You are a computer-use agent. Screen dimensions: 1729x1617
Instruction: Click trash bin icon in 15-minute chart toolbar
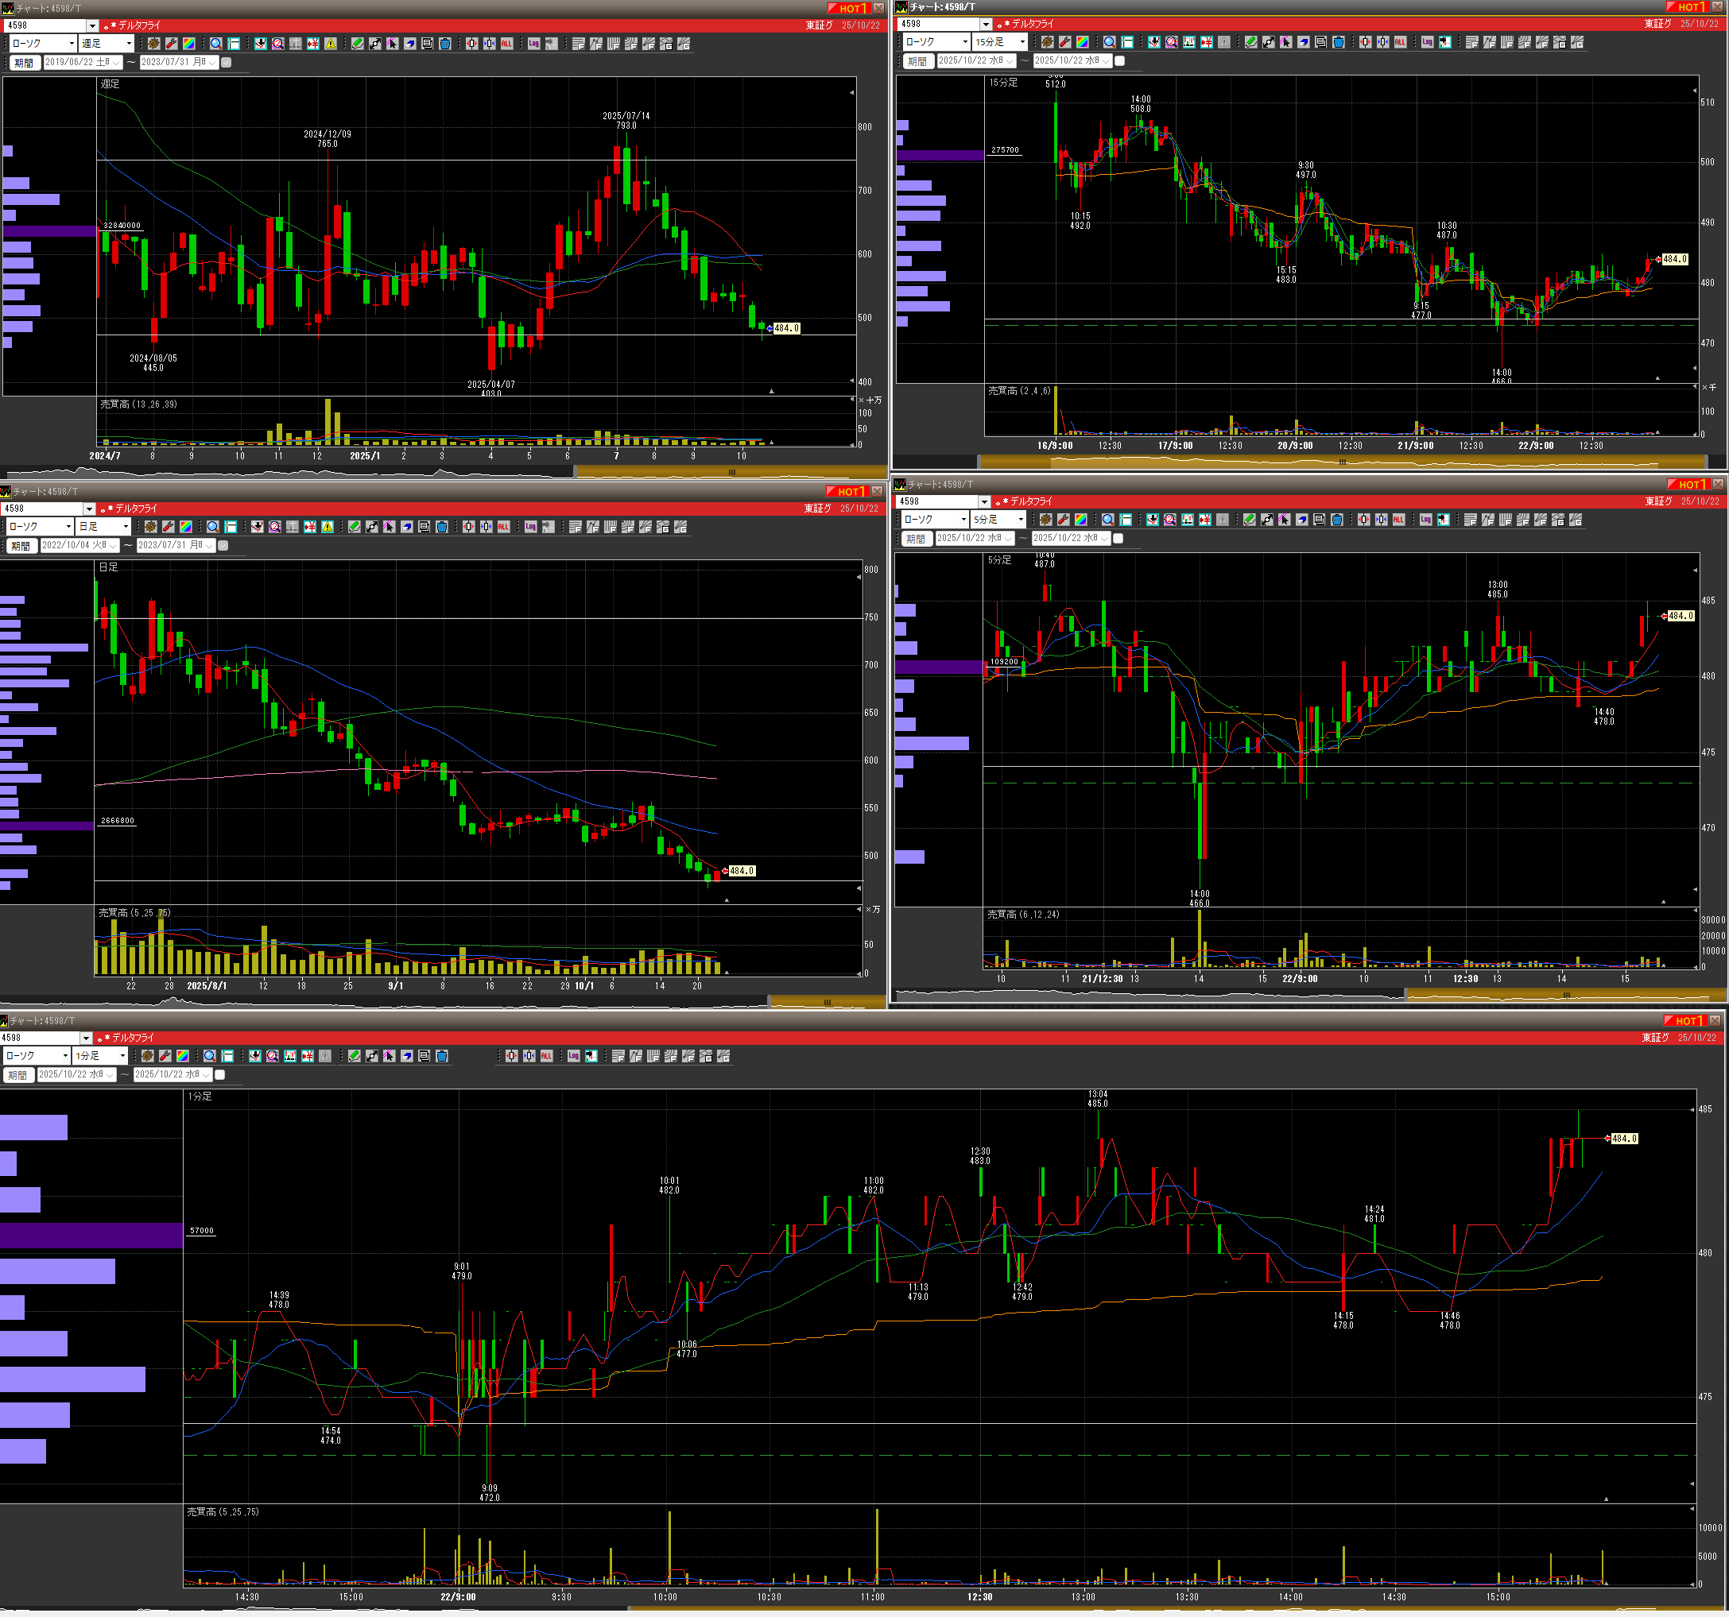pyautogui.click(x=1339, y=42)
